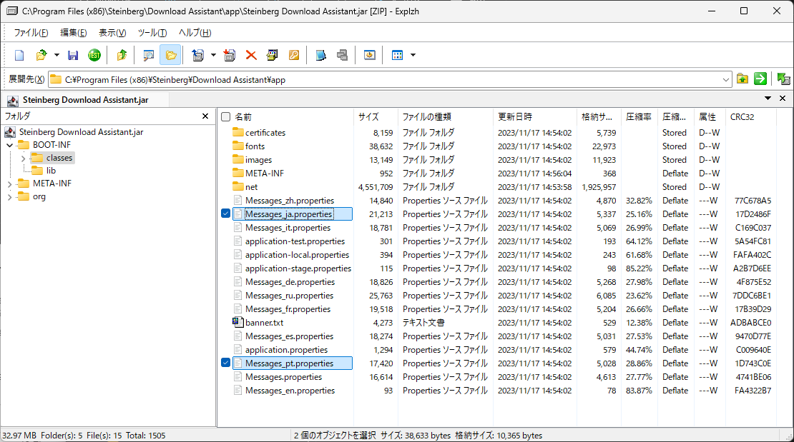Click the blue book toolbar icon

click(x=320, y=55)
